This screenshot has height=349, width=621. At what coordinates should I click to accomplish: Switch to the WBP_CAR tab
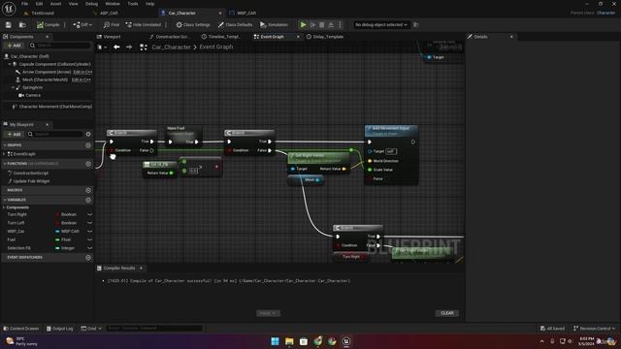[x=246, y=13]
